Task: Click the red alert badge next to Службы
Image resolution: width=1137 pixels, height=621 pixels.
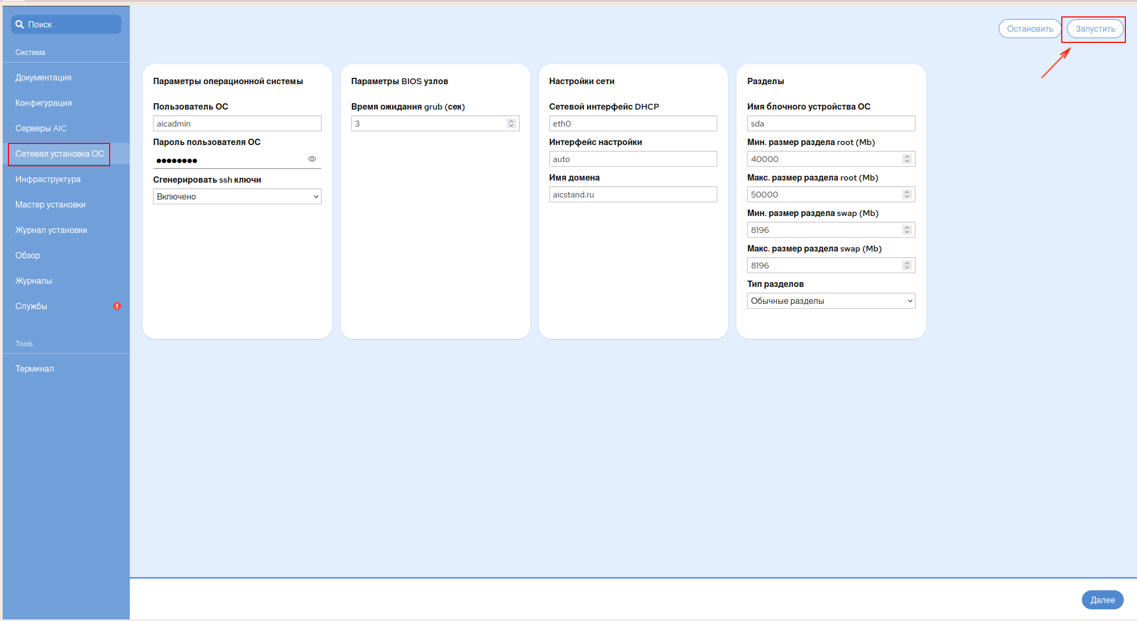Action: point(117,306)
